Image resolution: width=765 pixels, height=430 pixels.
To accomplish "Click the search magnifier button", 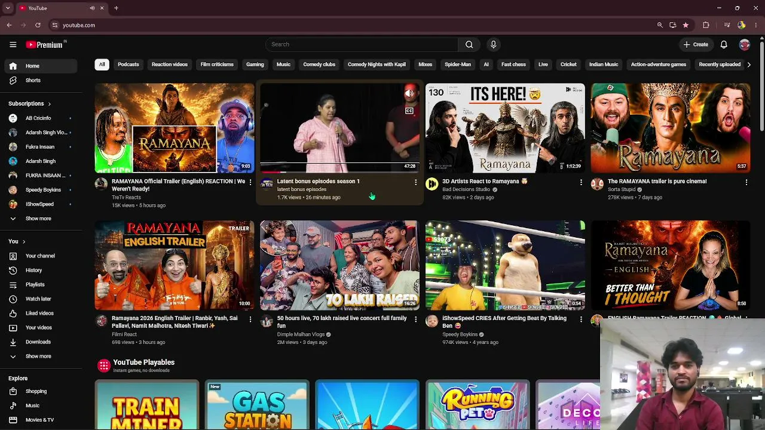I will [x=469, y=44].
